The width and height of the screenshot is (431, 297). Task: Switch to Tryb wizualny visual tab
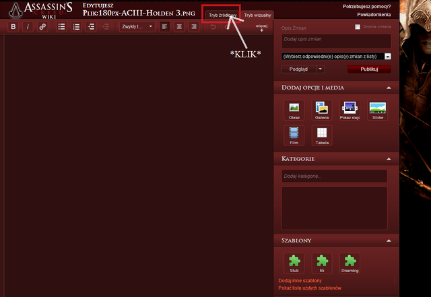click(x=257, y=15)
